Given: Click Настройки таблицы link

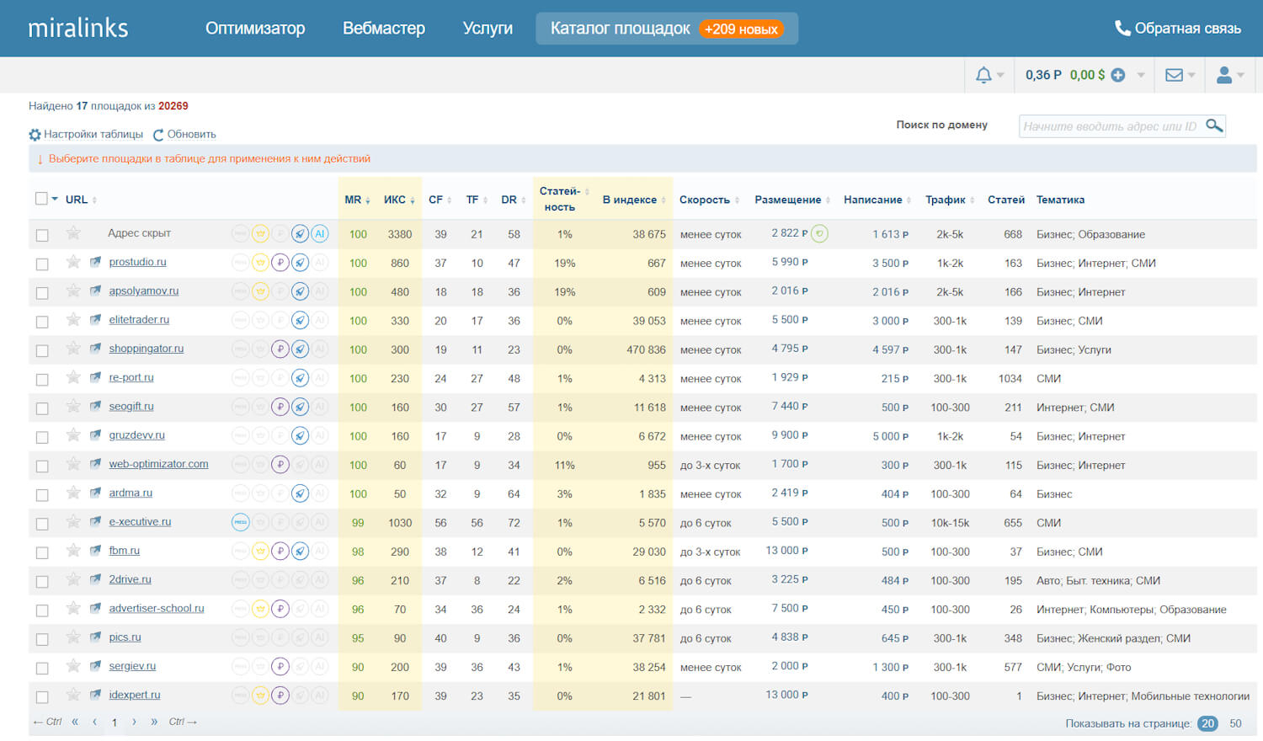Looking at the screenshot, I should click(93, 134).
